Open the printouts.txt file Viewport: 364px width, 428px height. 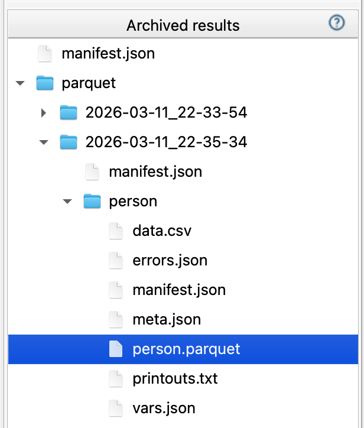(175, 378)
